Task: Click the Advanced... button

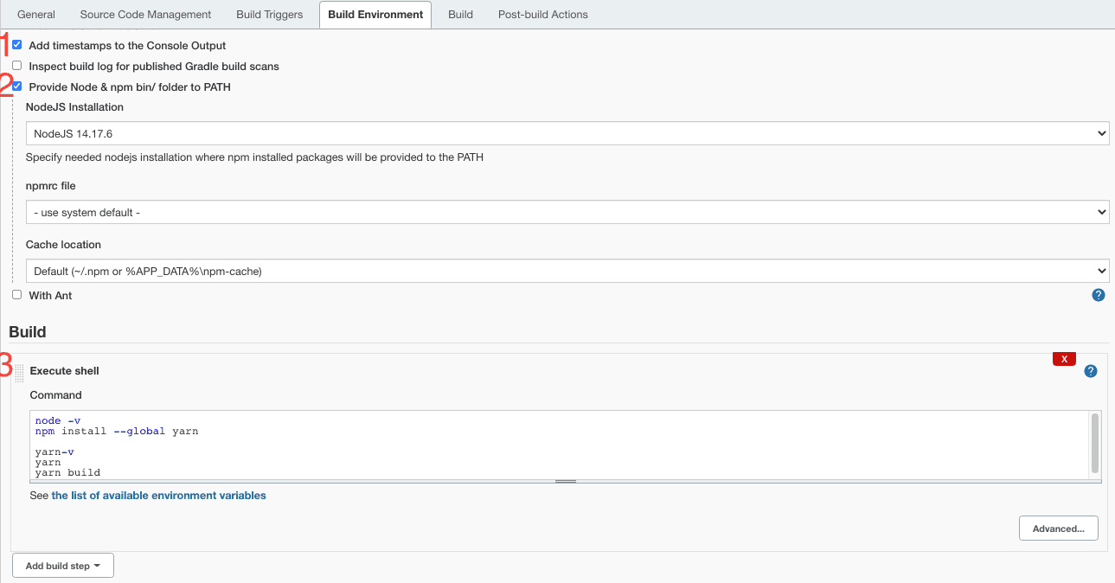Action: tap(1059, 529)
